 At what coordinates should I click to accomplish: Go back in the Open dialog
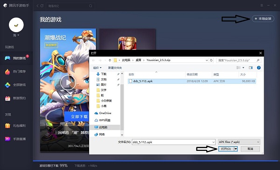[93, 60]
